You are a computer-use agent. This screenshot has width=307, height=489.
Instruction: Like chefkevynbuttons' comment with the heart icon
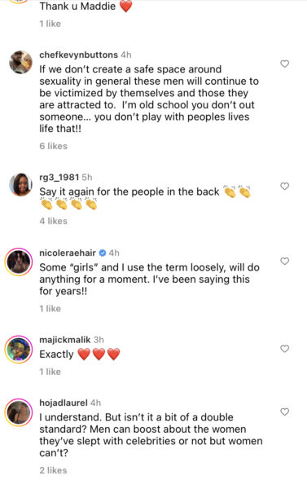[284, 64]
